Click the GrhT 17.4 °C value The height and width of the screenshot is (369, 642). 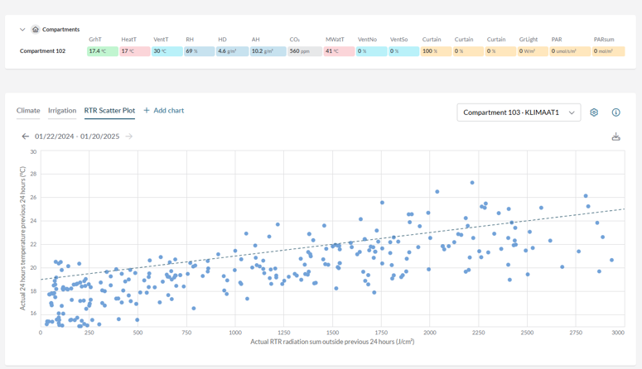(102, 51)
